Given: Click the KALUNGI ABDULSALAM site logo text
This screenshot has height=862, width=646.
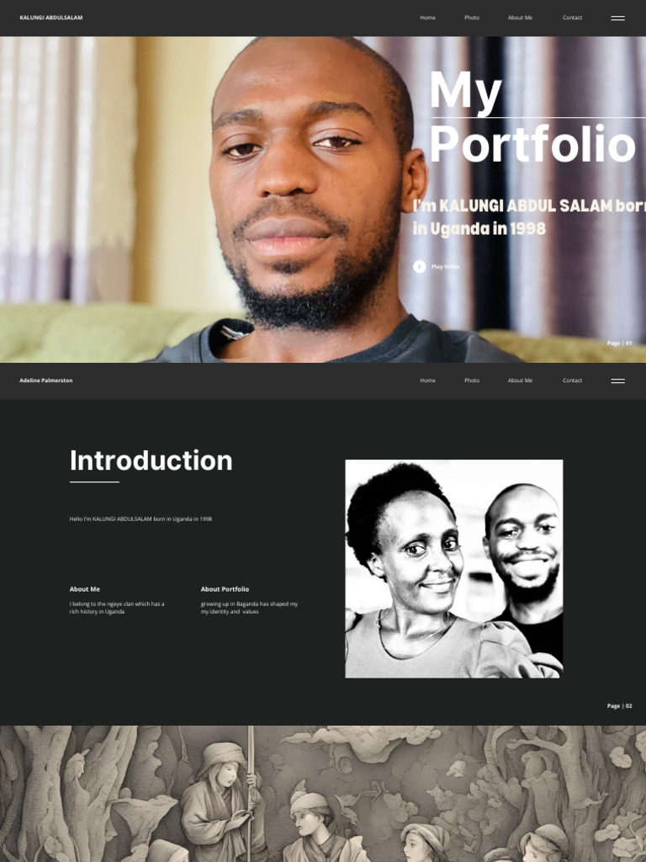Looking at the screenshot, I should click(x=51, y=18).
